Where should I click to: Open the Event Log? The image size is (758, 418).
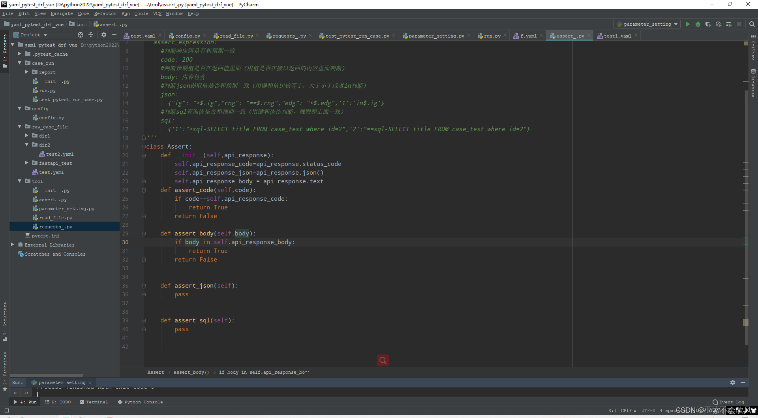click(728, 402)
